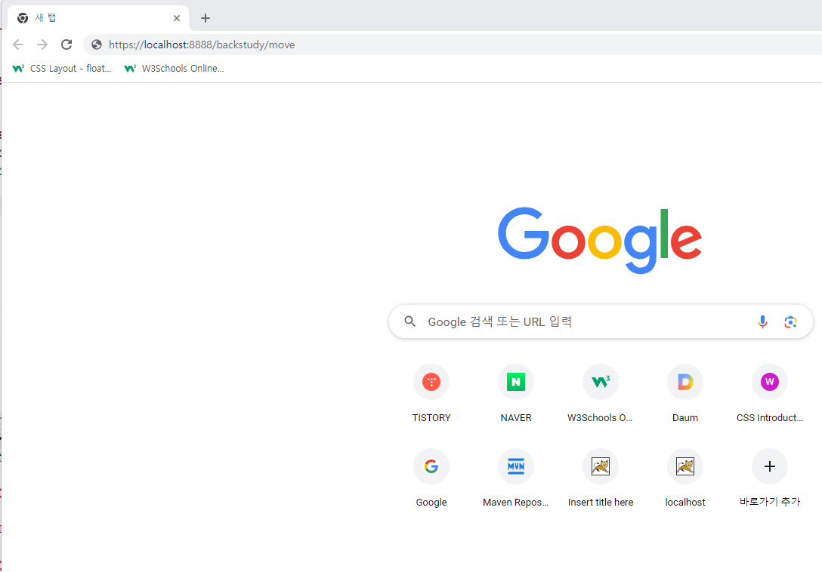This screenshot has height=572, width=822.
Task: Select the 새 탭 browser tab
Action: click(98, 18)
